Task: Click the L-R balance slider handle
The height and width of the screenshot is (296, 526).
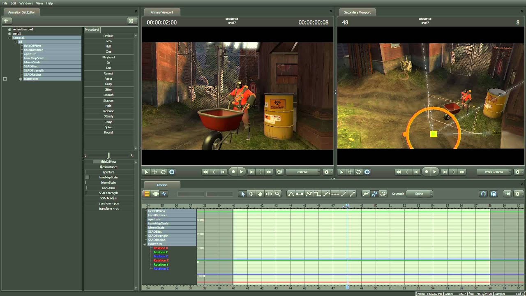Action: click(108, 155)
